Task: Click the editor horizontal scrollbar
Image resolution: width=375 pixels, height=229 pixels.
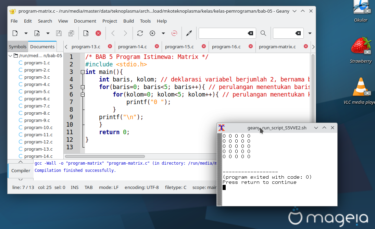Action: point(105,156)
